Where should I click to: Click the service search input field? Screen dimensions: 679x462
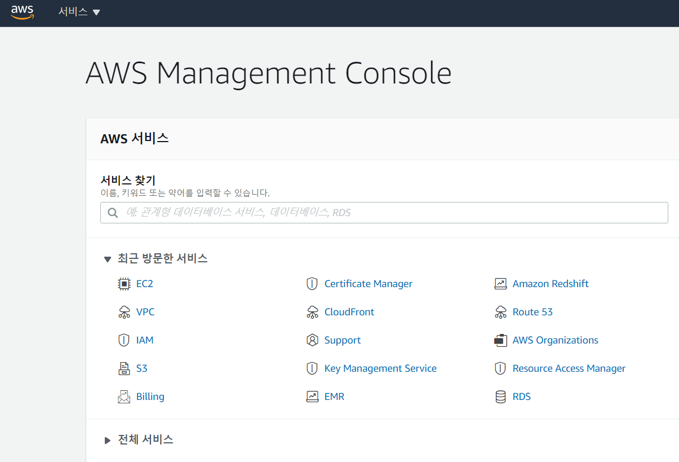point(389,213)
